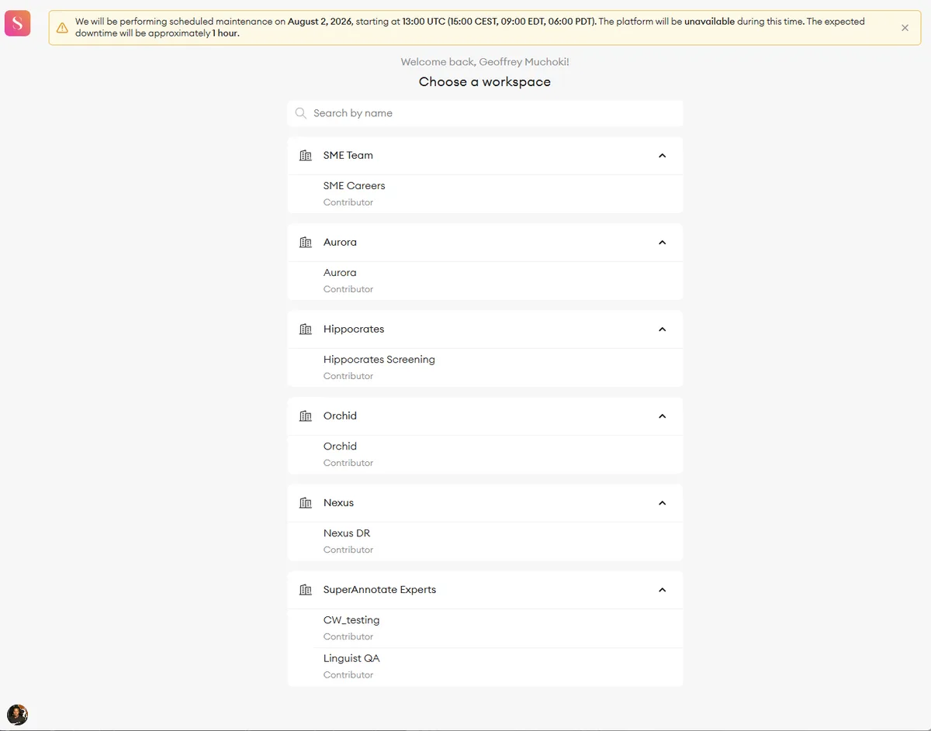
Task: Collapse the Aurora section chevron
Action: click(662, 243)
